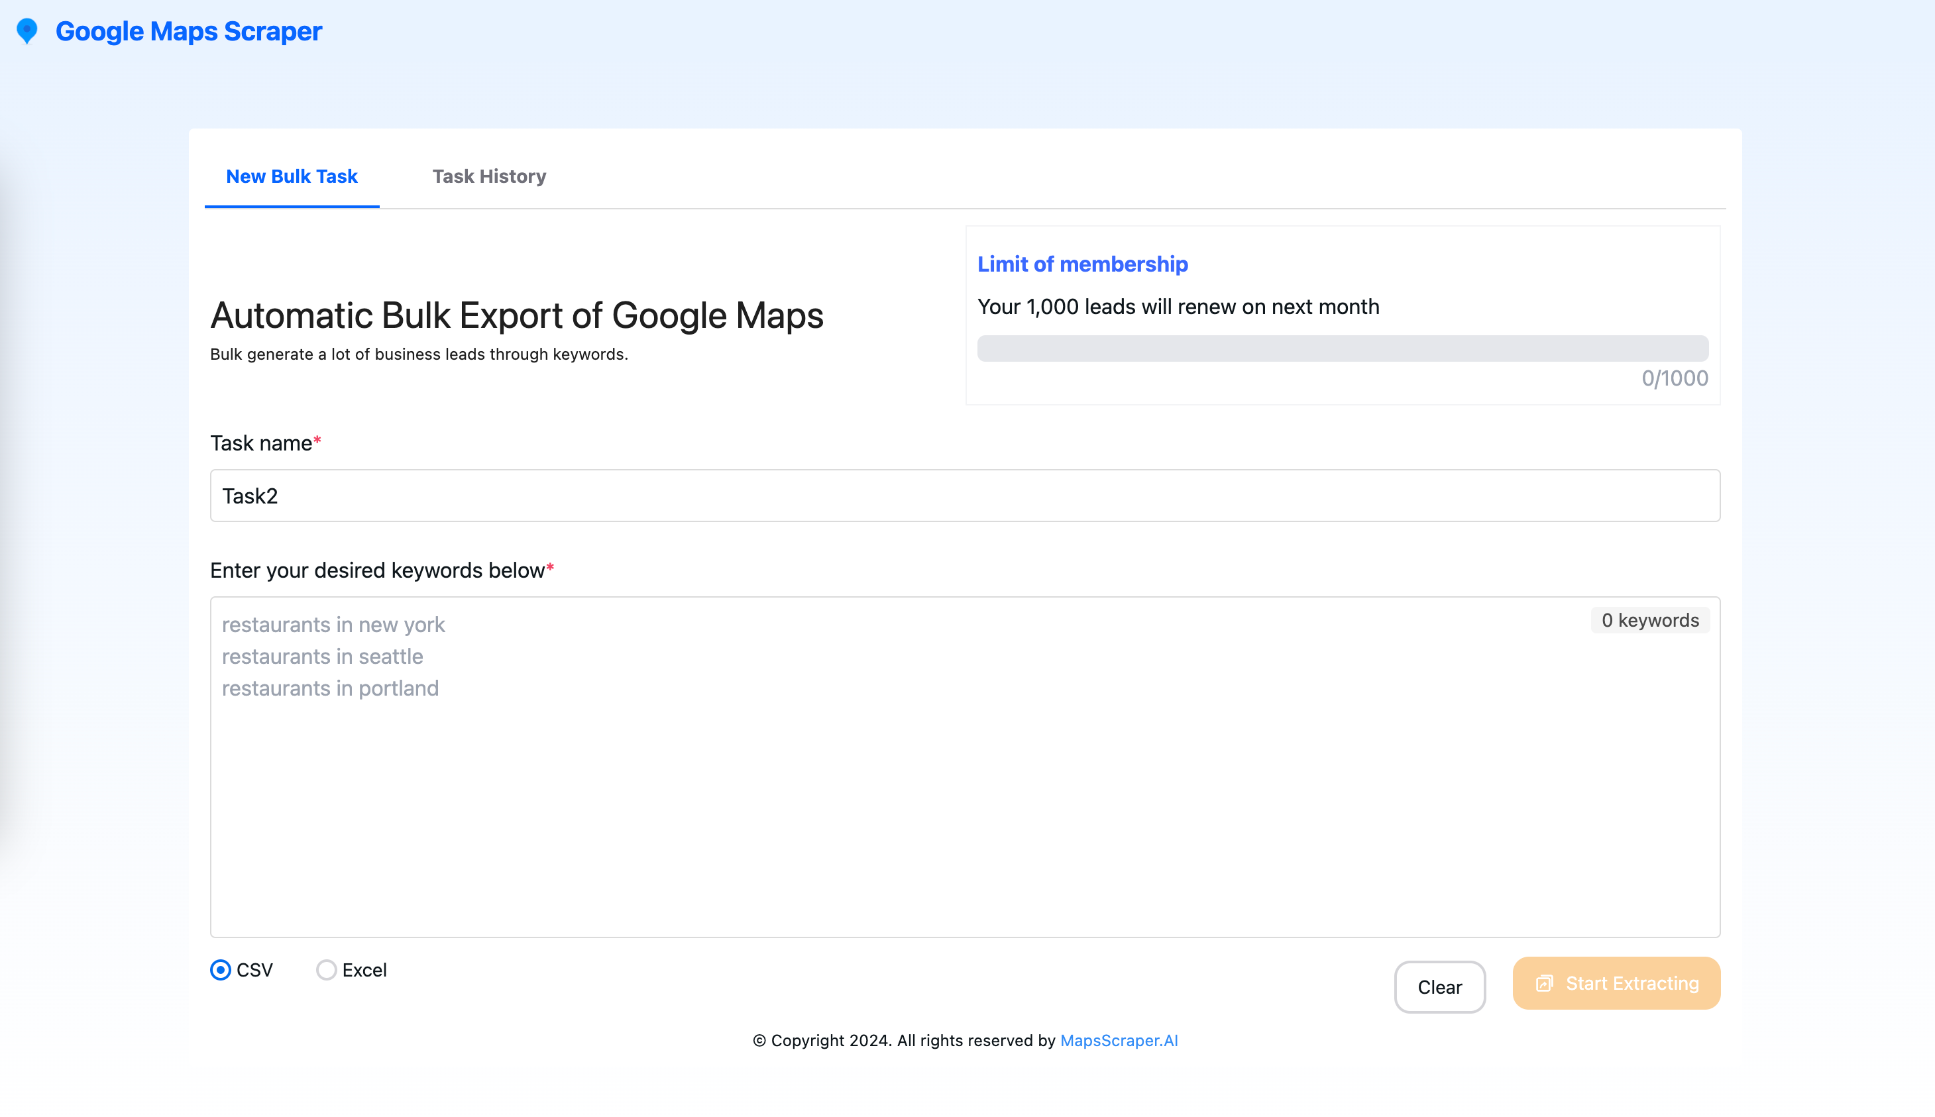
Task: Switch to the Task History tab
Action: [489, 176]
